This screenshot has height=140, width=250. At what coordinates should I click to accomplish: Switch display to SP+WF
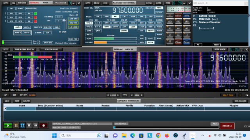point(23,95)
